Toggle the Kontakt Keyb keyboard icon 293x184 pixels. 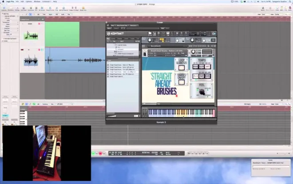click(168, 33)
